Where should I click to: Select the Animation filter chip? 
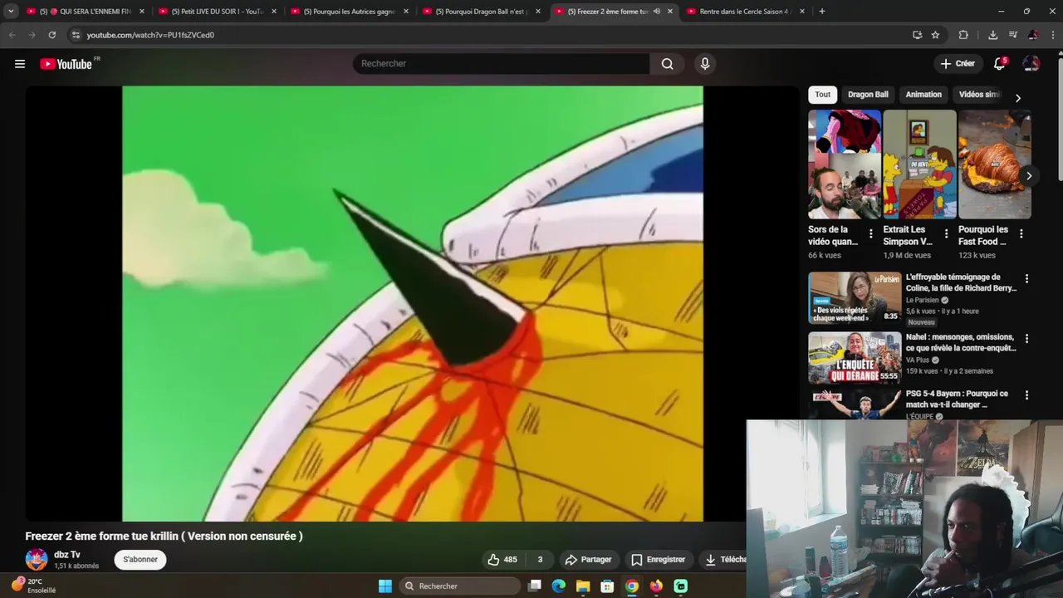(923, 95)
